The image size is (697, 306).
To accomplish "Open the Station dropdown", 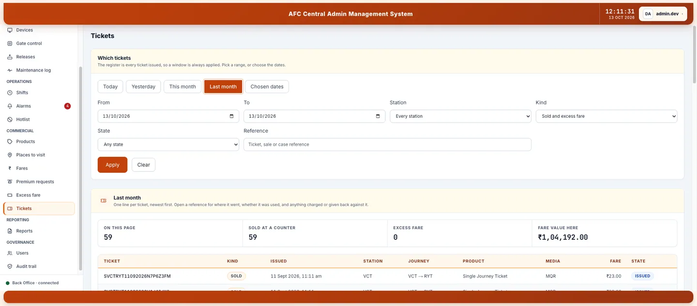I will 460,116.
